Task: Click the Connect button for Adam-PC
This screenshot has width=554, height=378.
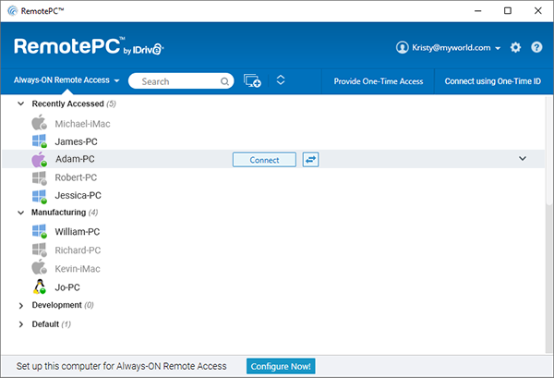Action: coord(264,160)
